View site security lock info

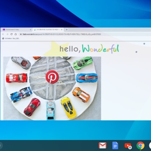coord(21,34)
